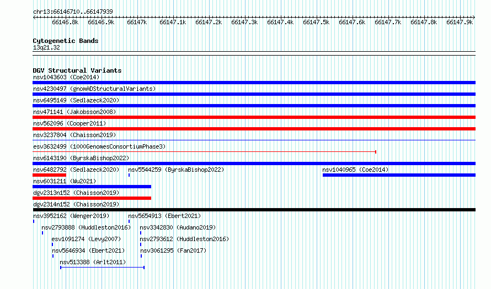This screenshot has width=491, height=289.
Task: Click ruler tick labeled 66147.9k
Action: (460, 22)
